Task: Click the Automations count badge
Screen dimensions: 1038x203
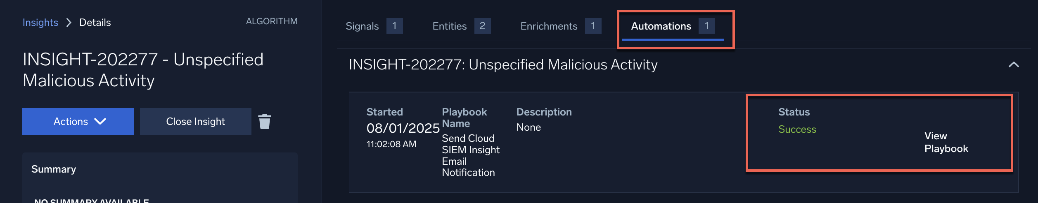Action: [706, 26]
